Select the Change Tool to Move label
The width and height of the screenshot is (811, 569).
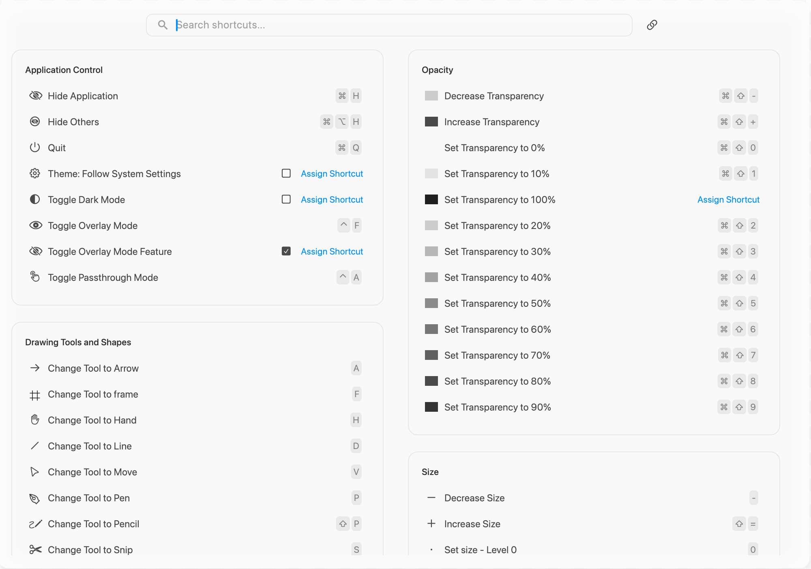92,472
